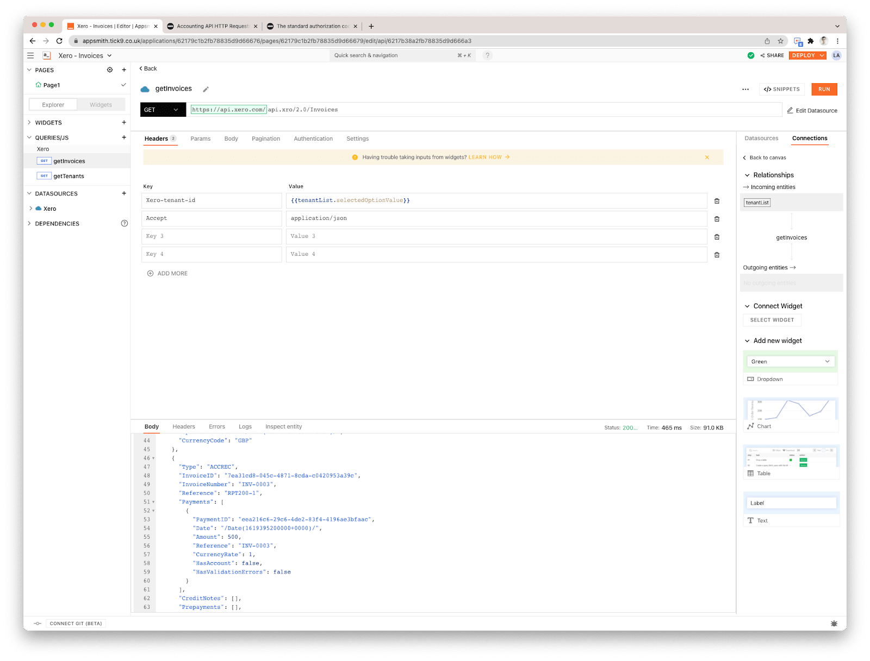Switch sidebar to Widgets view
The height and width of the screenshot is (661, 870).
pyautogui.click(x=101, y=105)
